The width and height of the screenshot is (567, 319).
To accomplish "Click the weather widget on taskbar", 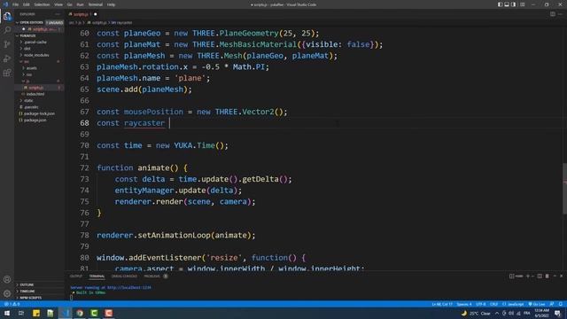I will click(476, 313).
